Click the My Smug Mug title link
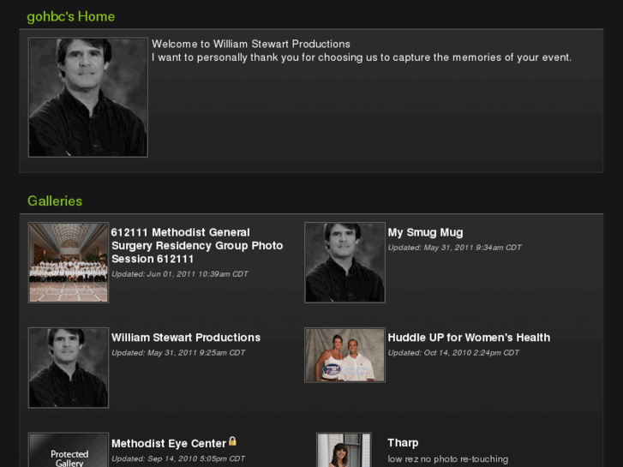The height and width of the screenshot is (467, 623). tap(425, 232)
